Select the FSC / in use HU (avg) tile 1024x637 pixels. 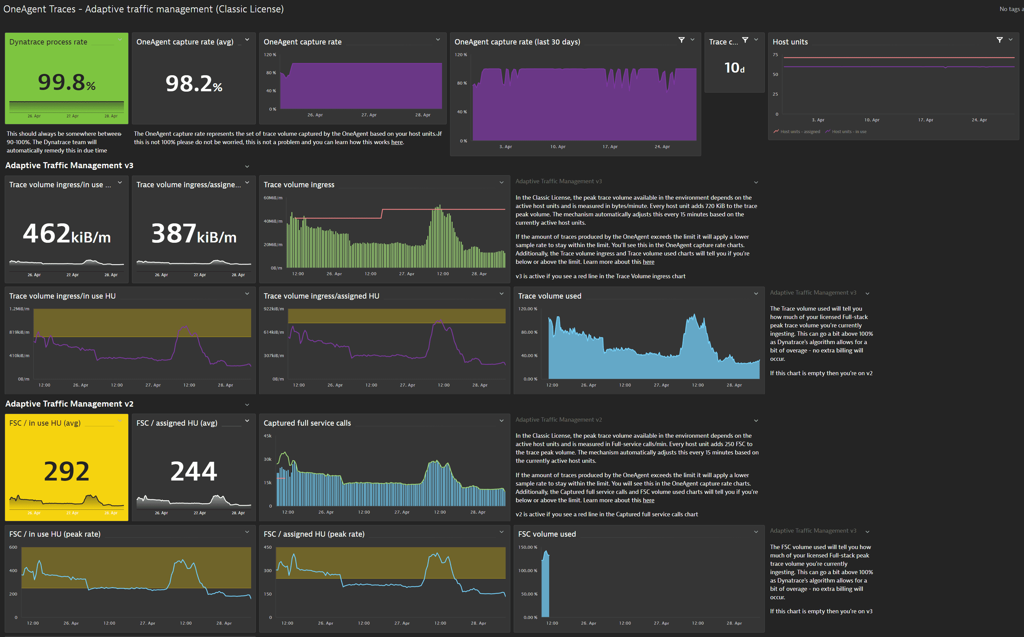tap(66, 468)
